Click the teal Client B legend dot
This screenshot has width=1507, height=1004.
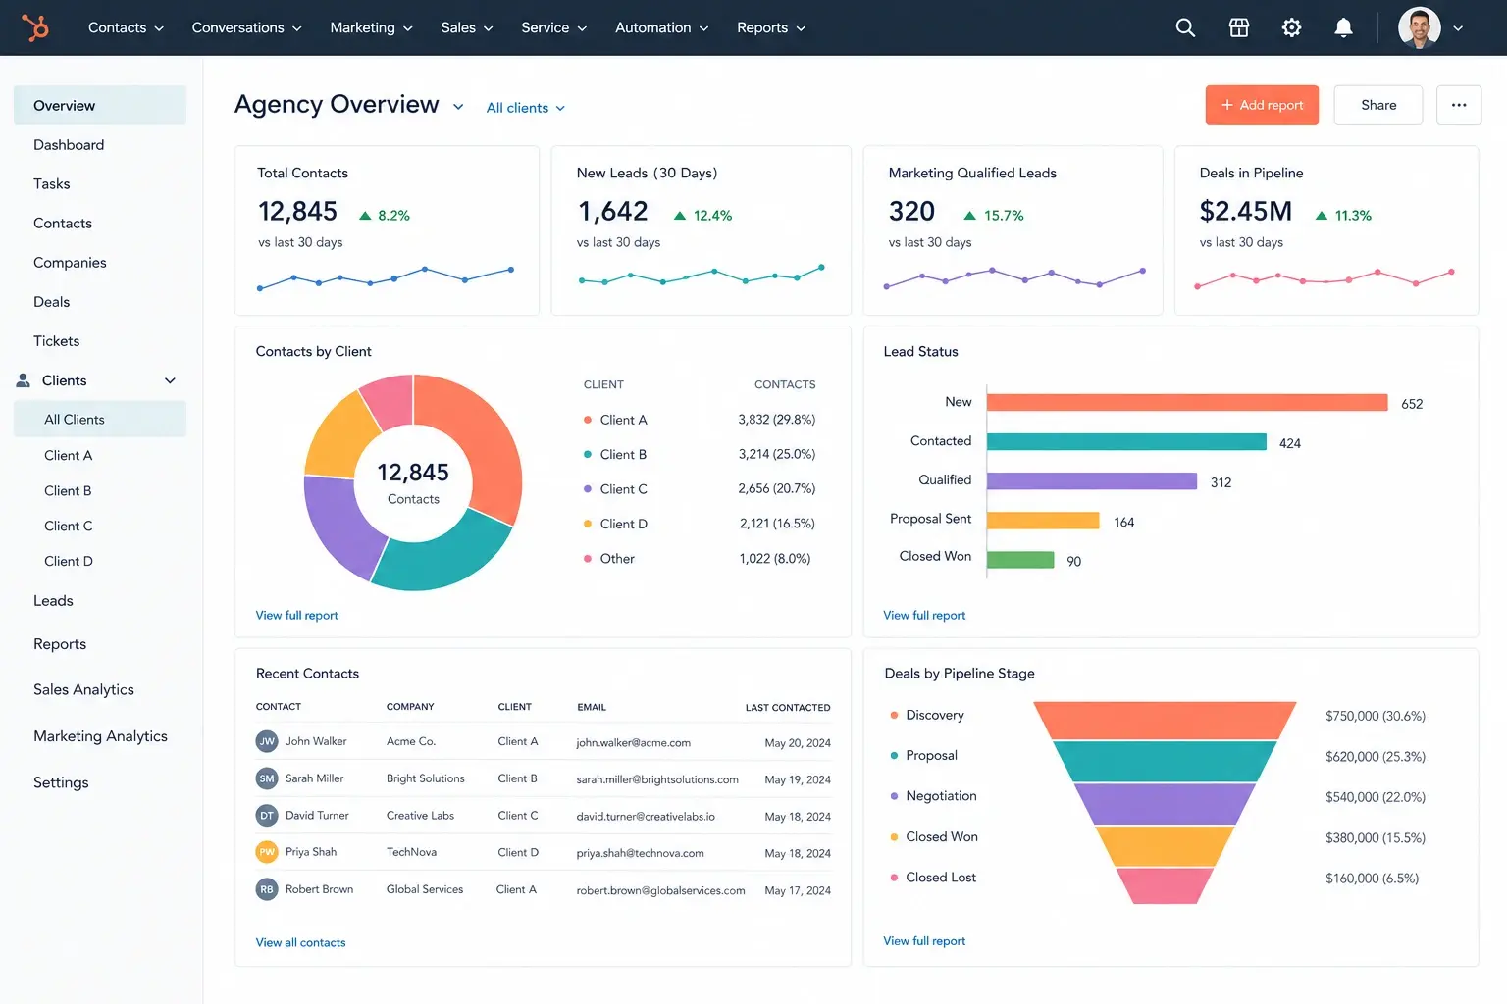click(588, 454)
